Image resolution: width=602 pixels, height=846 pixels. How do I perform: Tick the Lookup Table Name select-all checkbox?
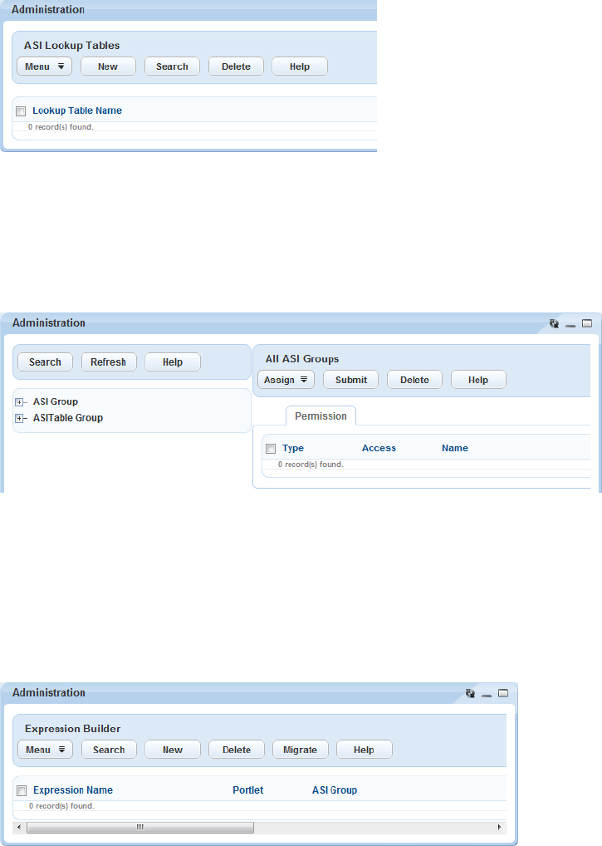pos(21,111)
